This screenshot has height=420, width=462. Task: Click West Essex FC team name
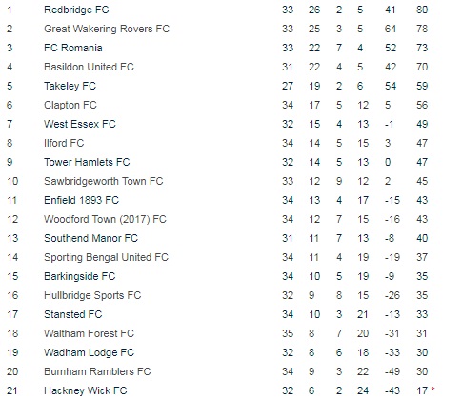[x=80, y=124]
